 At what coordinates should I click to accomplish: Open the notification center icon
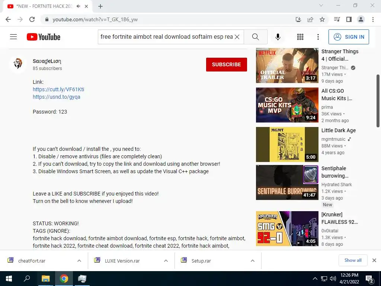[x=370, y=279]
